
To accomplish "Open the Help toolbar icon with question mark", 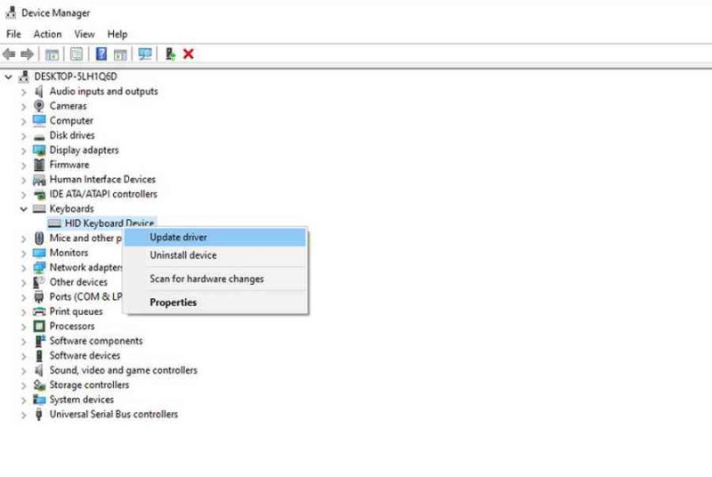I will tap(101, 54).
